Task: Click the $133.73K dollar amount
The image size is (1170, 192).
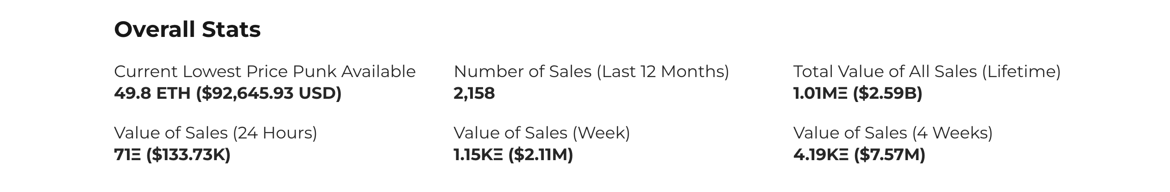Action: click(189, 155)
